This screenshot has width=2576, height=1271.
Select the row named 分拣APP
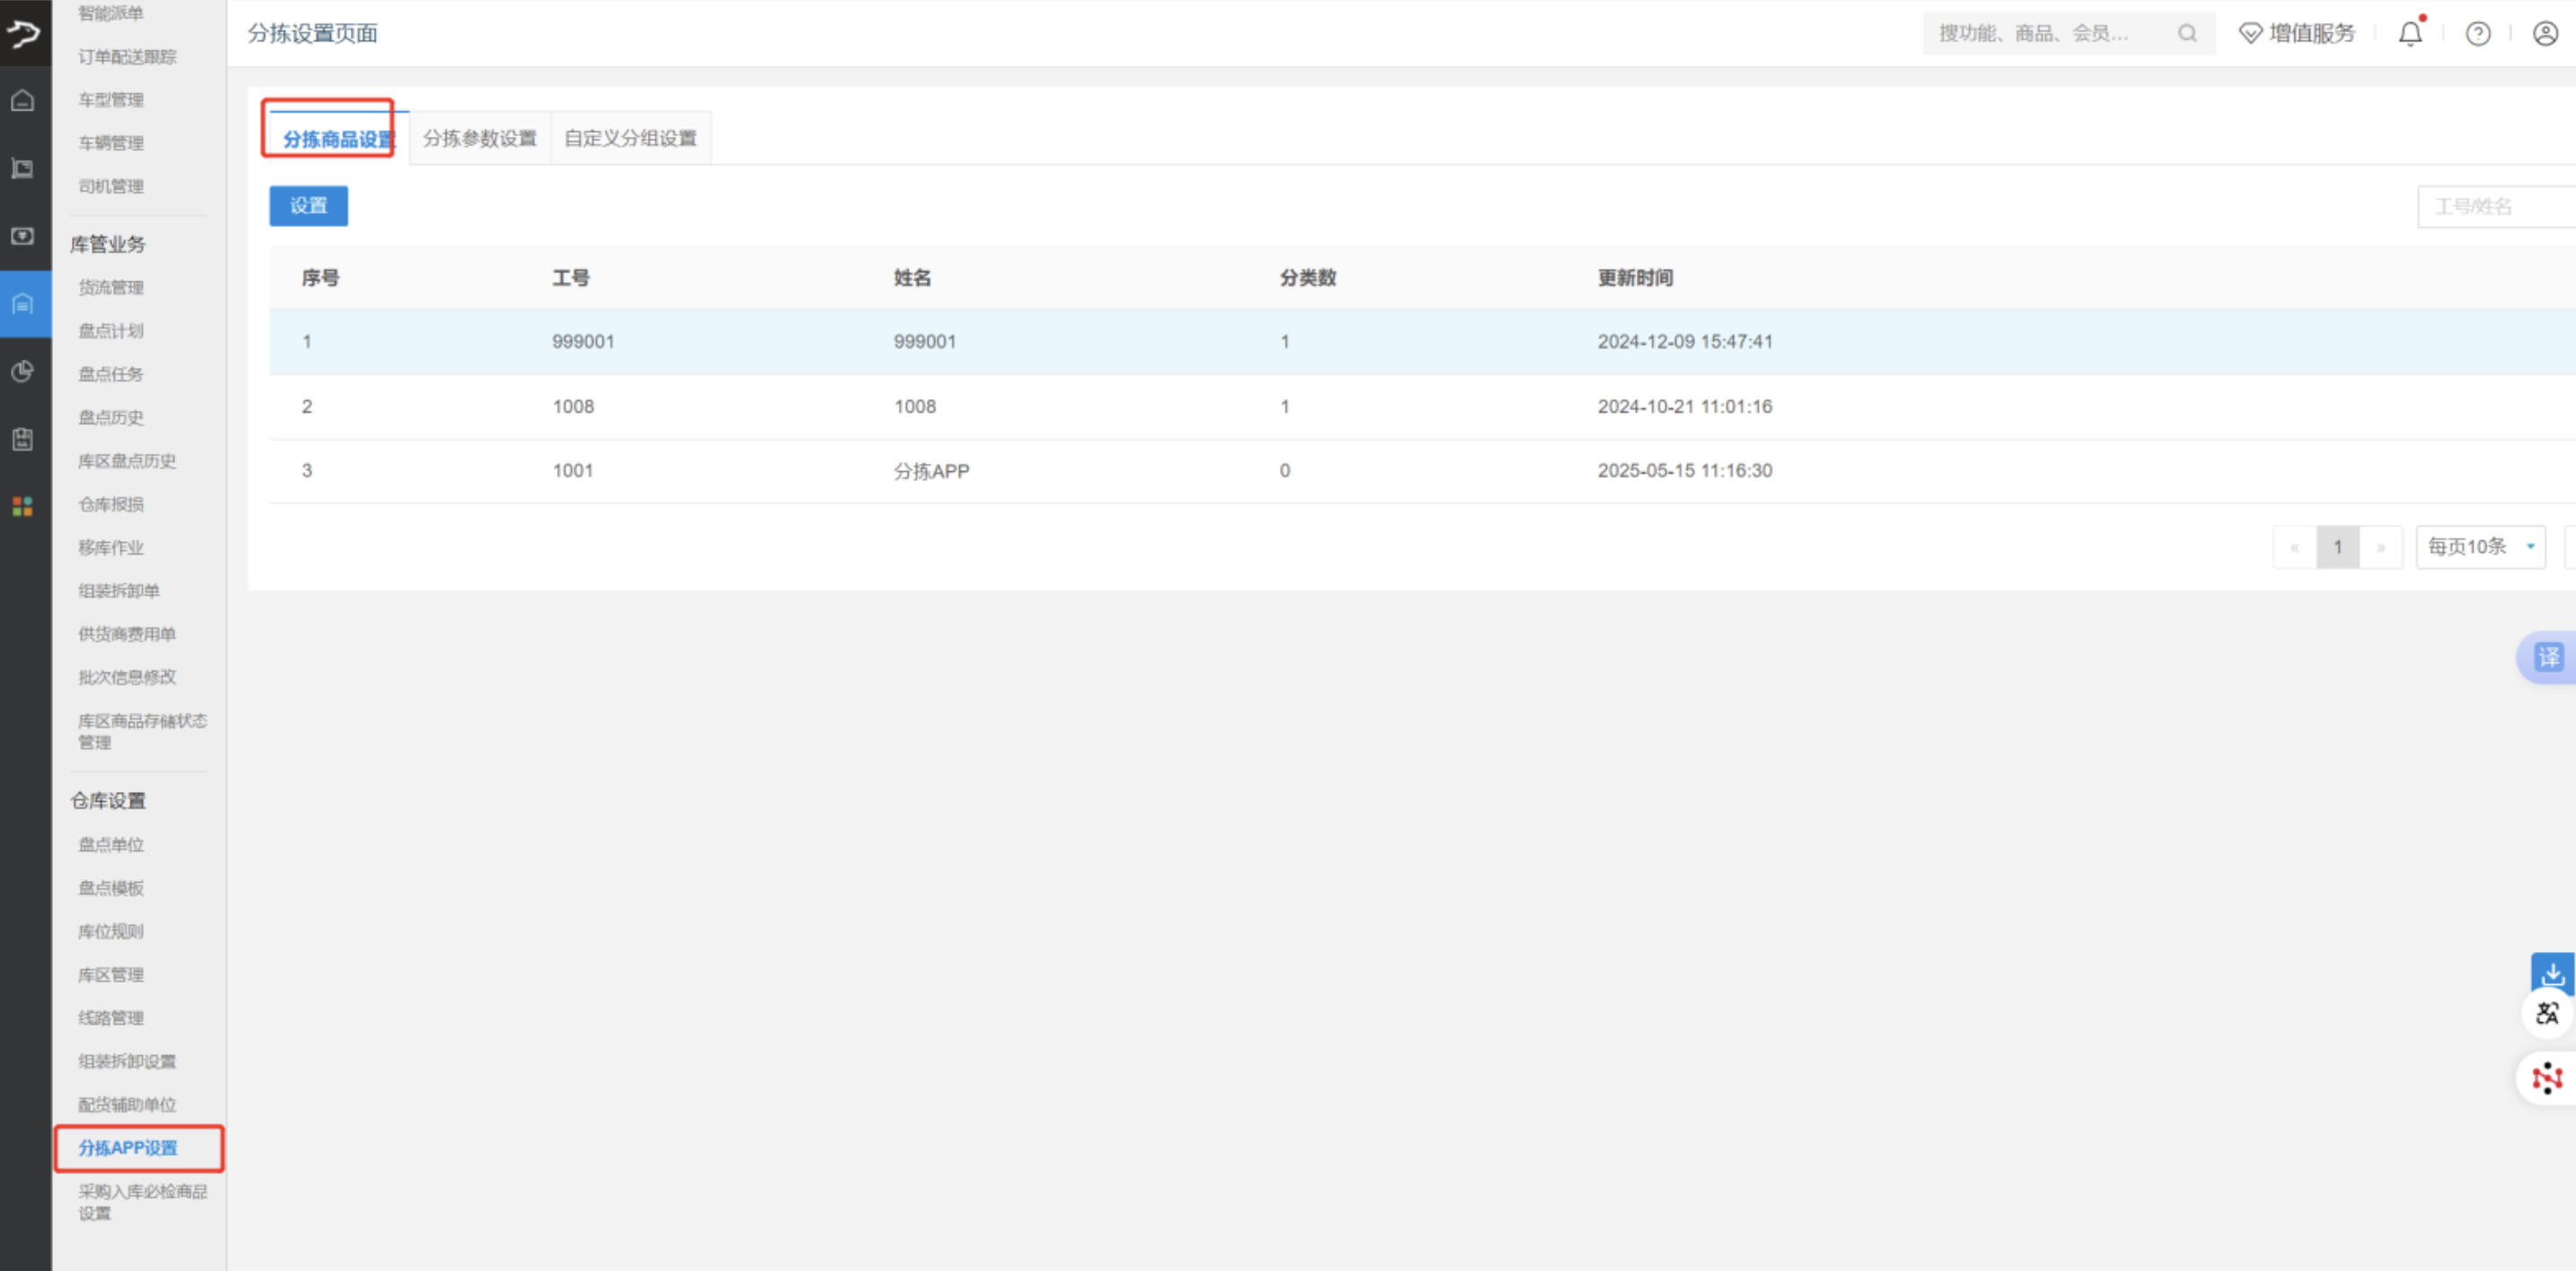pos(1422,471)
